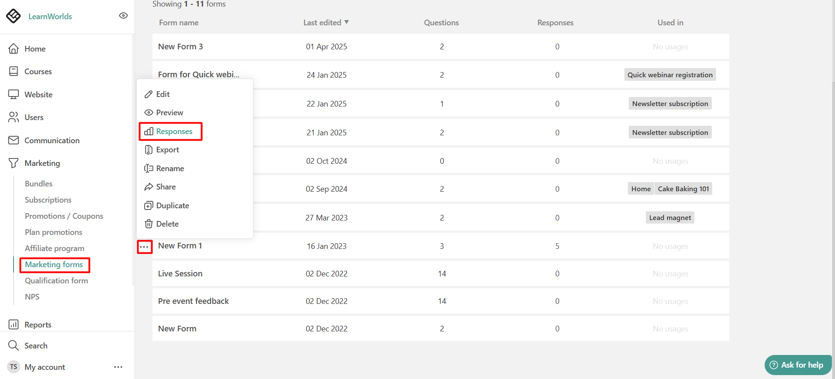Click the LearnWorlds logo icon
This screenshot has width=835, height=379.
point(13,16)
